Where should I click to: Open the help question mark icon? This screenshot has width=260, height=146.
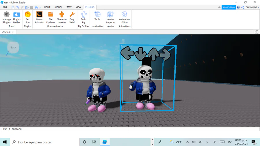coord(238,7)
